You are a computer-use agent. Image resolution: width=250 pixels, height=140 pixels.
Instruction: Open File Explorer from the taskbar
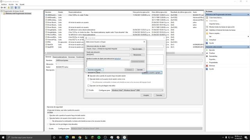point(73,137)
